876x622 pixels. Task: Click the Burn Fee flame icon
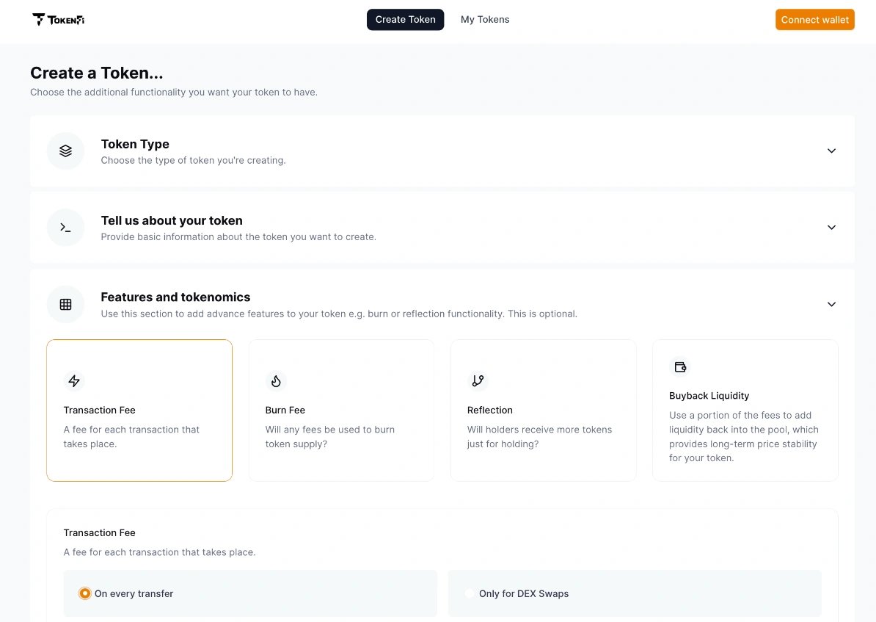click(276, 380)
